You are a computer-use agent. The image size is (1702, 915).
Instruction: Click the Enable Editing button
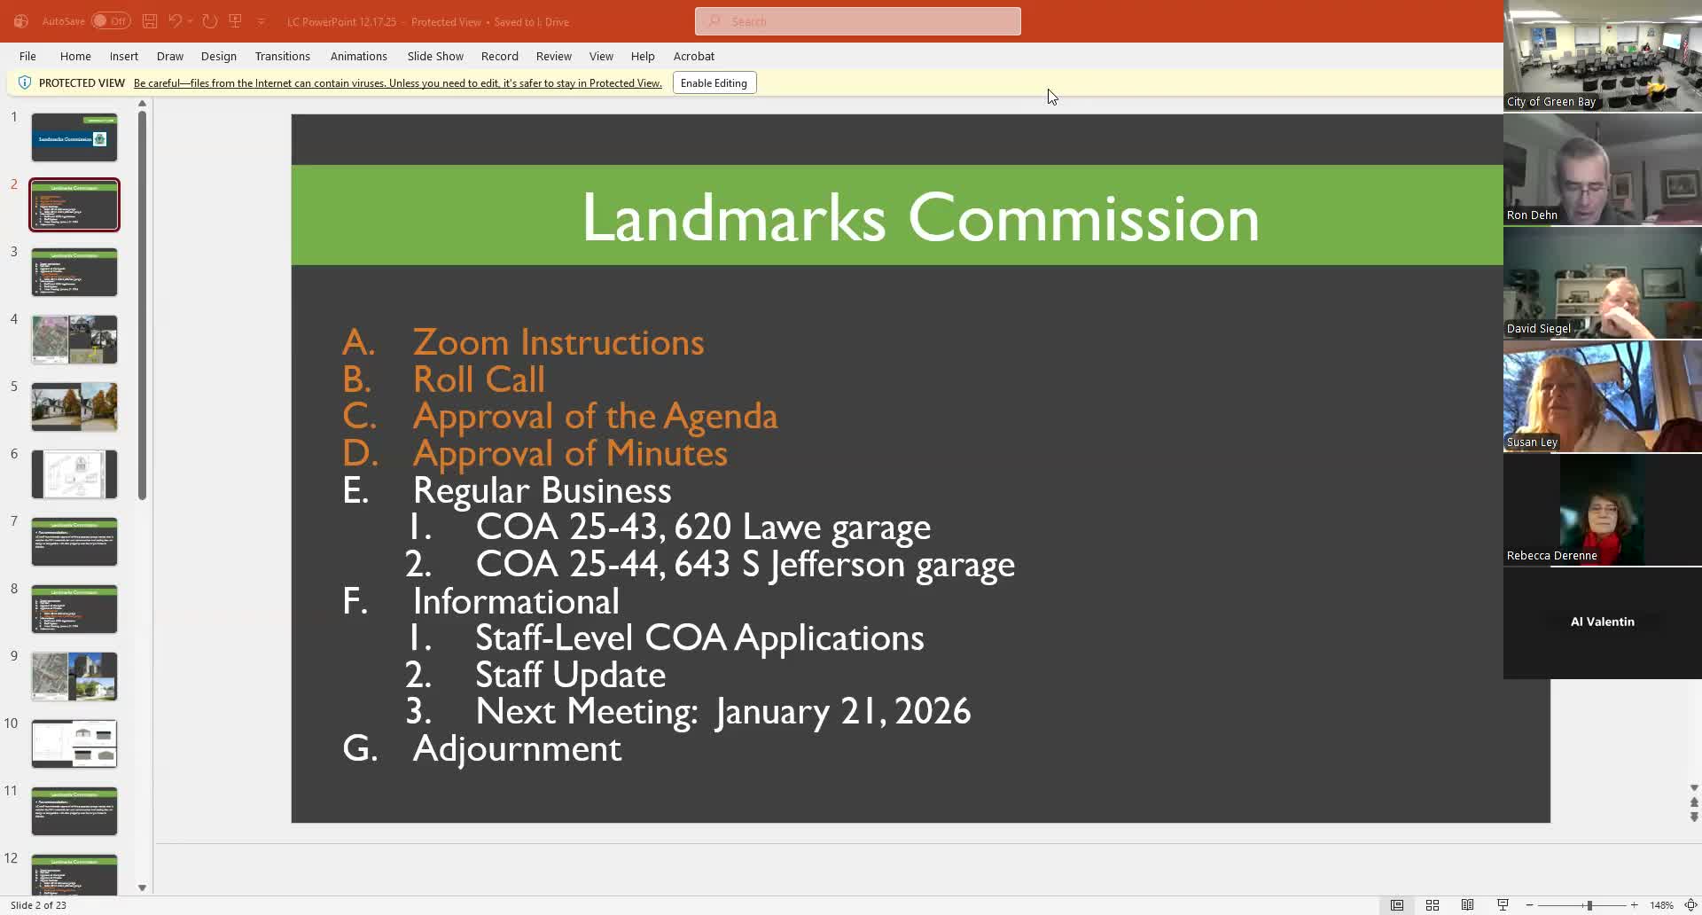point(714,82)
